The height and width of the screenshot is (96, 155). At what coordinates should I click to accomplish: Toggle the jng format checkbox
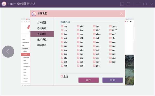coord(62,50)
